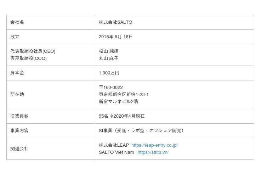Click the SI事業 business description text
262x174 pixels.
point(142,131)
